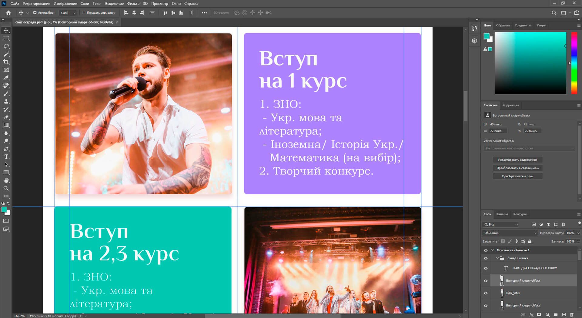This screenshot has width=582, height=318.
Task: Switch to the Каналы tab
Action: click(x=502, y=214)
